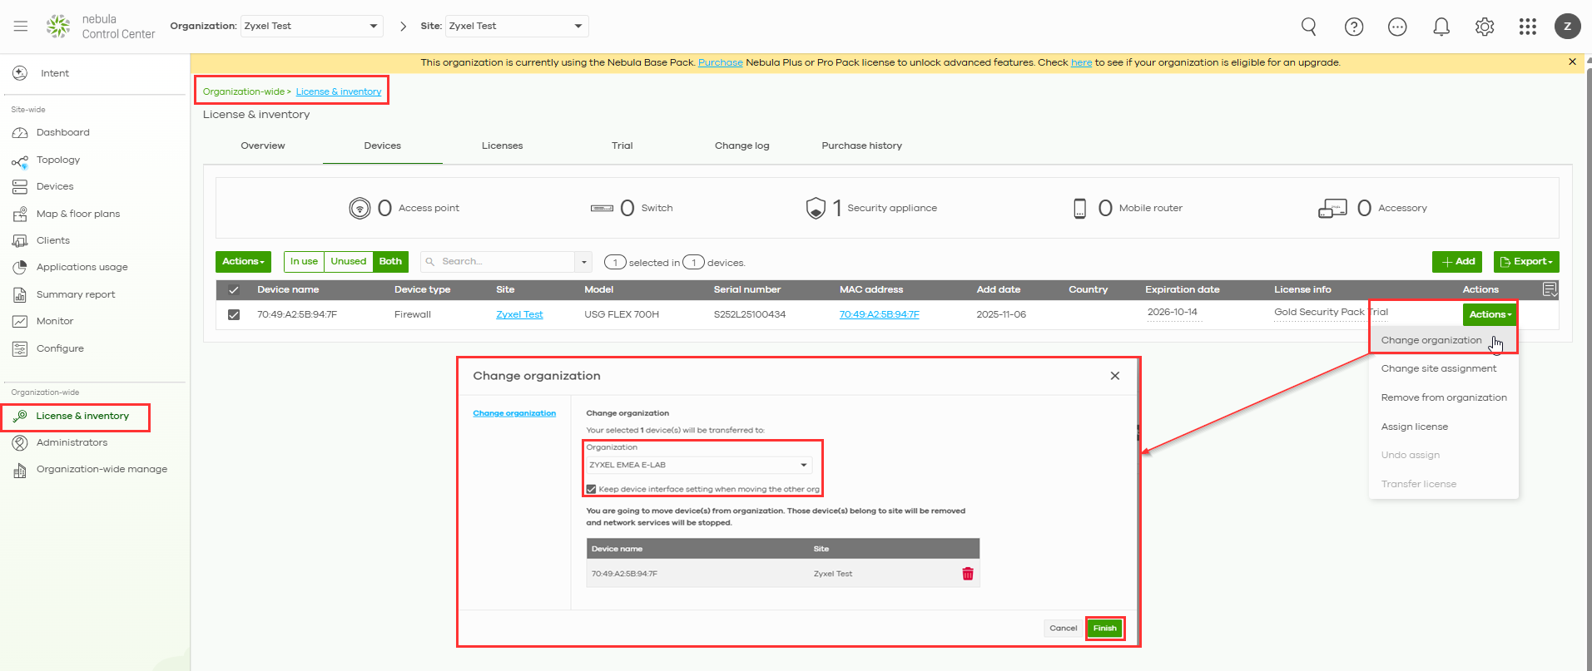
Task: Dismiss the yellow license banner
Action: (x=1572, y=62)
